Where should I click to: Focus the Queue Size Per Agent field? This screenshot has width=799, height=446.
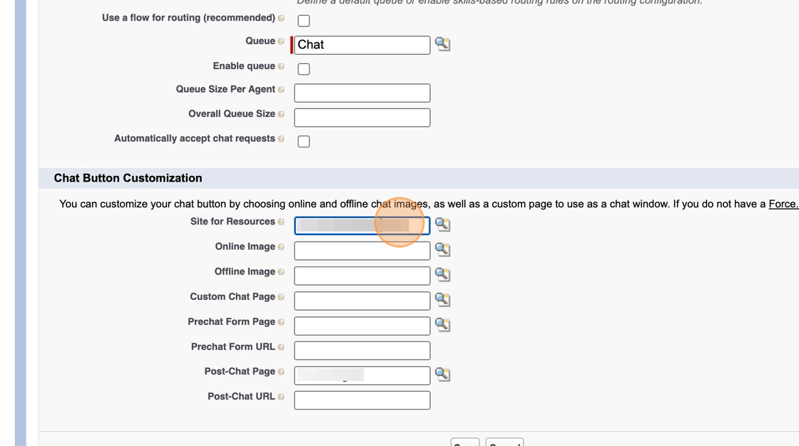[x=362, y=93]
